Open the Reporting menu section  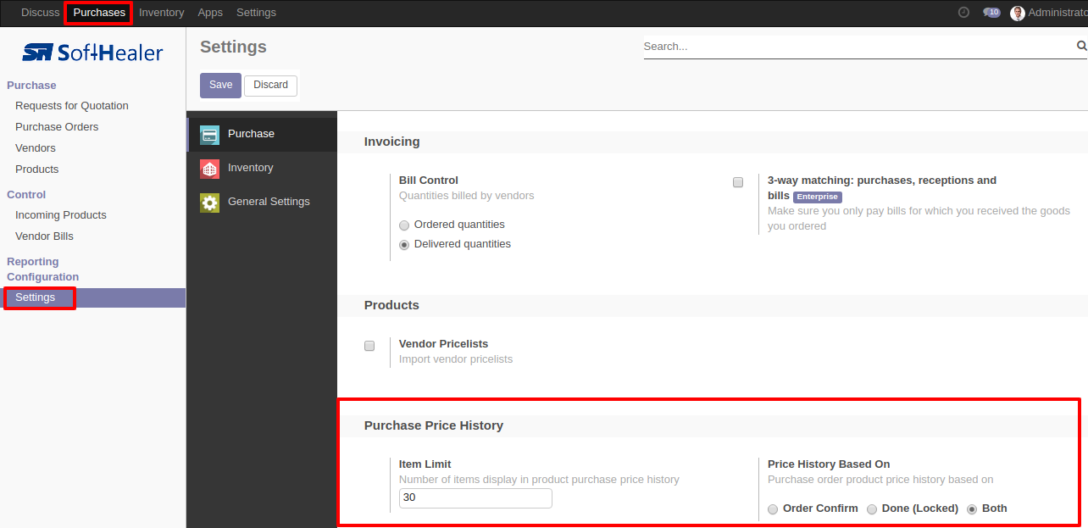click(33, 262)
